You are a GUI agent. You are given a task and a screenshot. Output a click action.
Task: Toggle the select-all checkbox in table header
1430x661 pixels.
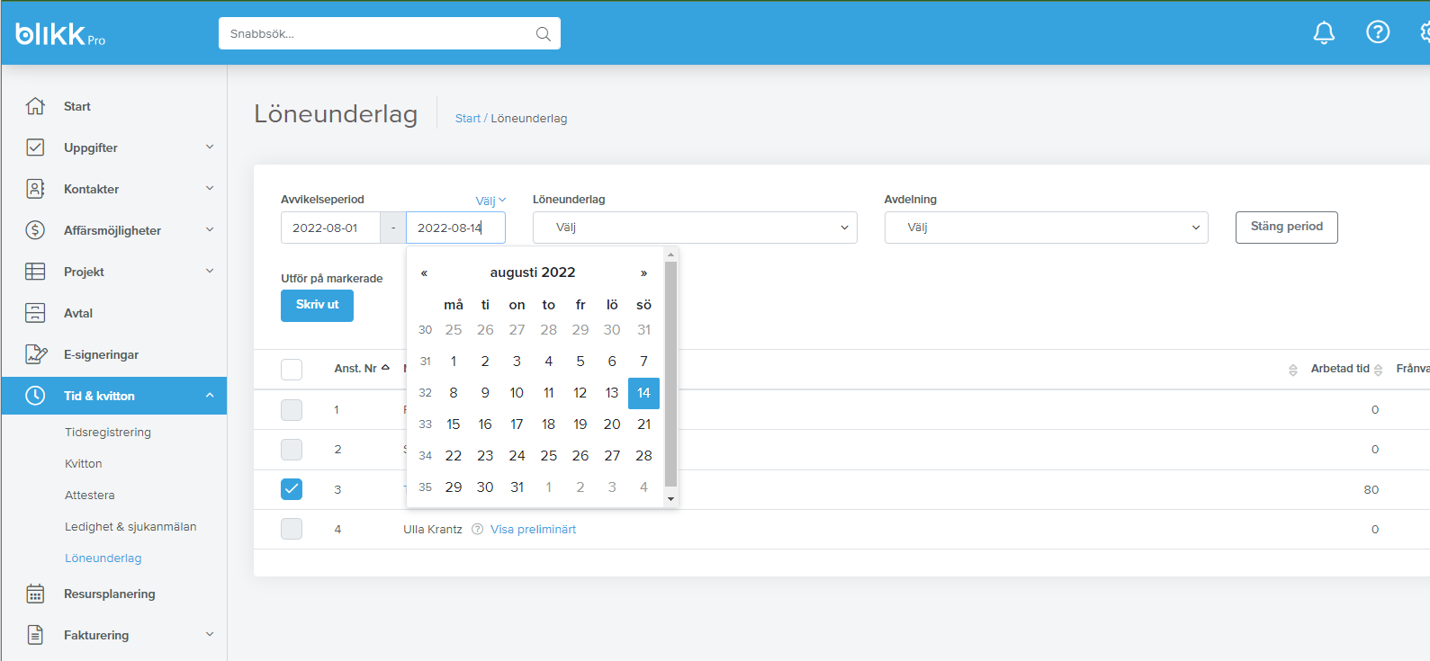tap(292, 369)
